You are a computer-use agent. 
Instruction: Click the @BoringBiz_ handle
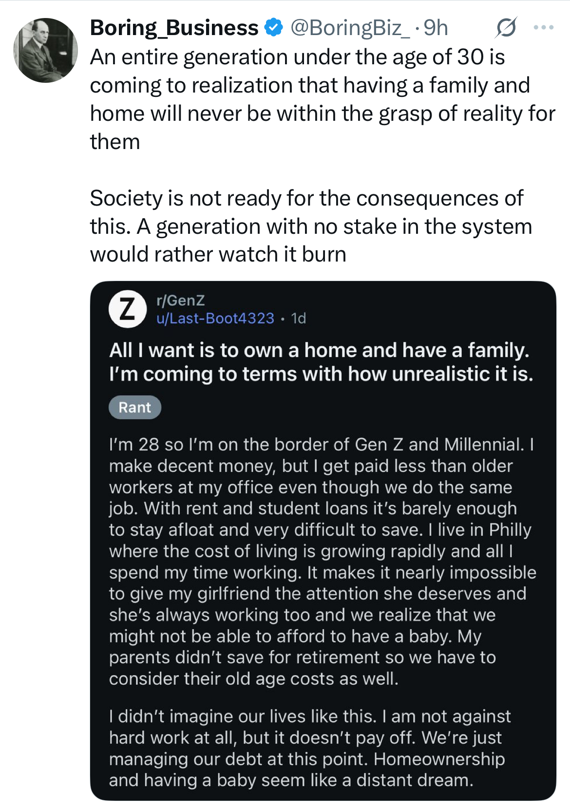350,28
